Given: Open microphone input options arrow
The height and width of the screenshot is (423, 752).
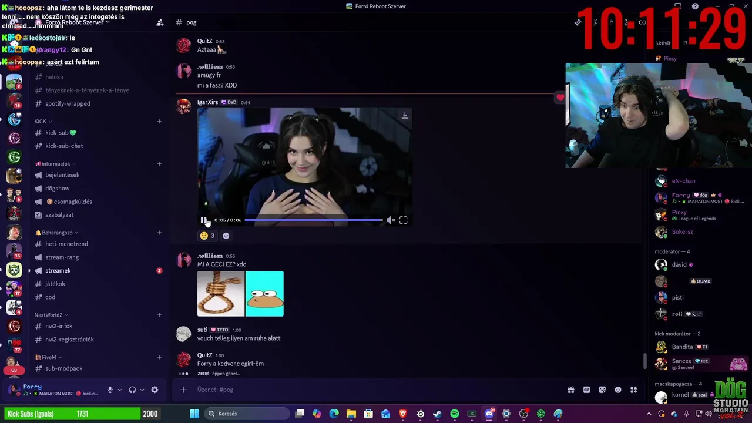Looking at the screenshot, I should (x=119, y=390).
